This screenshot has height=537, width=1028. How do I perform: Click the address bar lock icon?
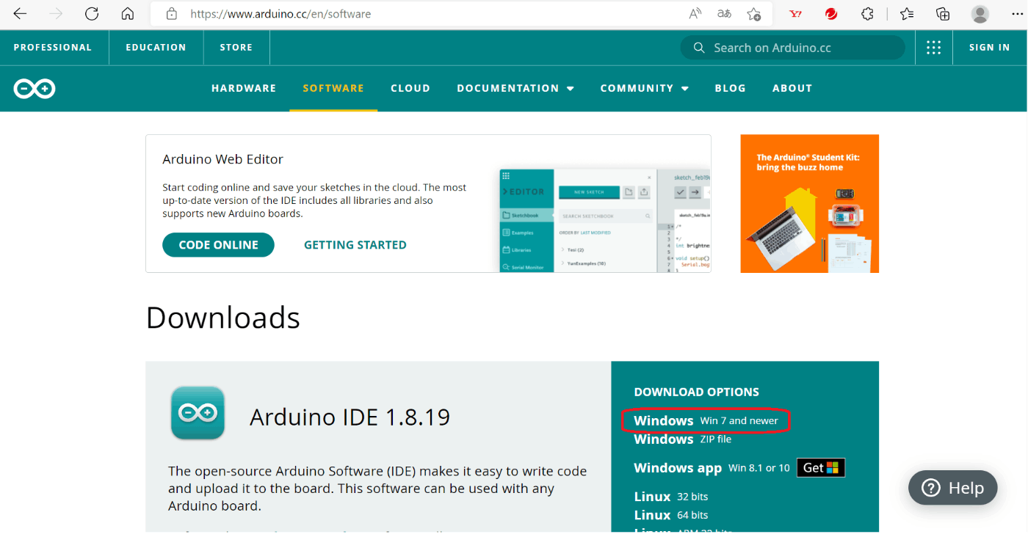[x=172, y=14]
